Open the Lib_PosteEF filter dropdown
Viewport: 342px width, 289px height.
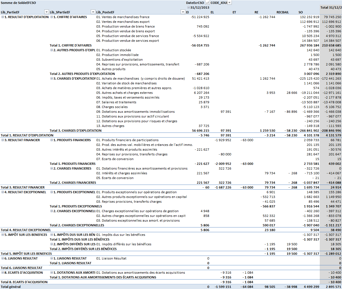183,12
